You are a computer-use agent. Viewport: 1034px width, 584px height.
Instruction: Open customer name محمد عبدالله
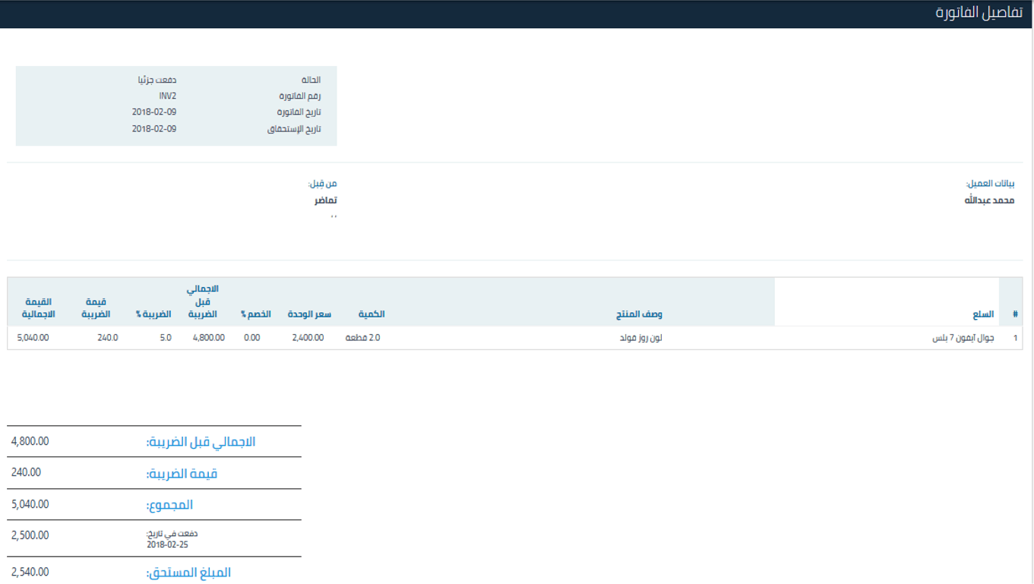989,200
